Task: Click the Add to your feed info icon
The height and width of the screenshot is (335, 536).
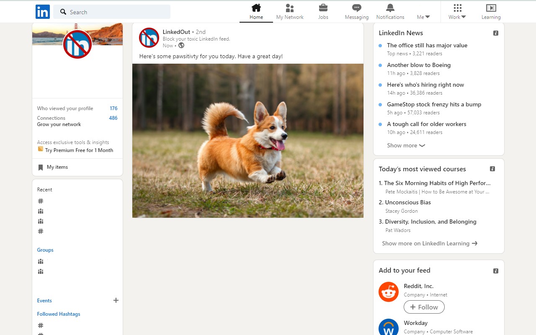Action: (496, 271)
